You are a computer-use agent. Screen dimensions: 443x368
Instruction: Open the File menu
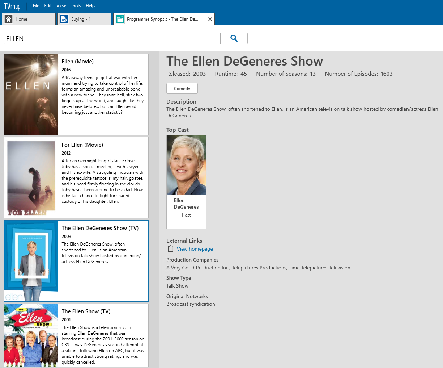[x=36, y=6]
